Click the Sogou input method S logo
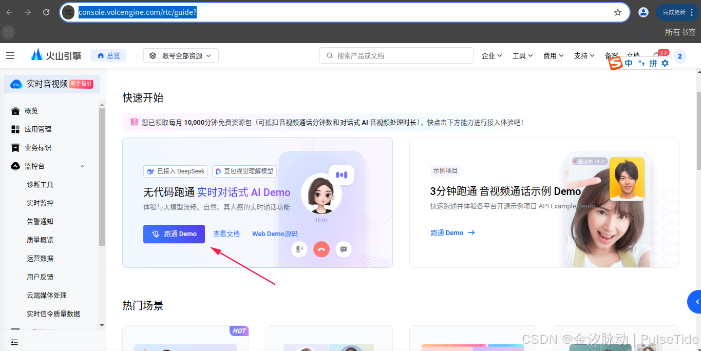 pos(615,63)
